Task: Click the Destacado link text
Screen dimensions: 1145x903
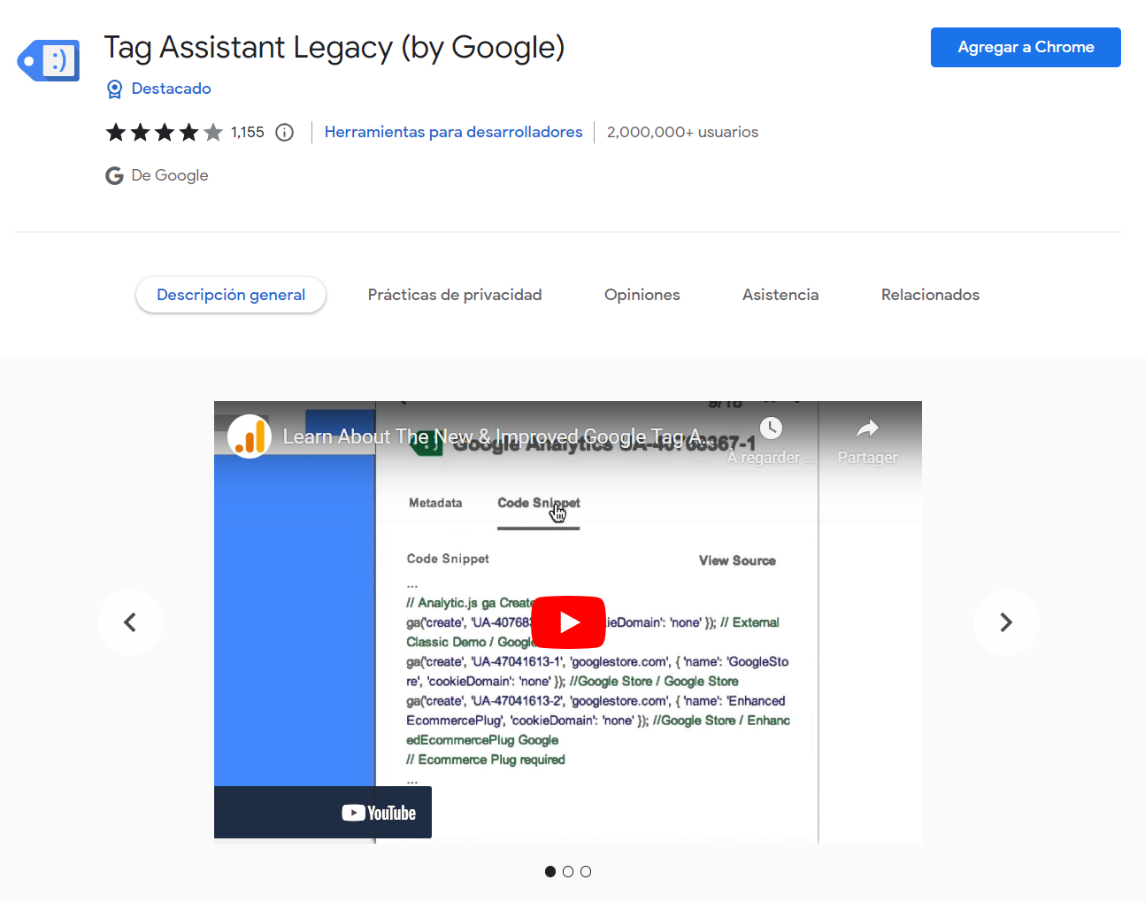Action: (x=171, y=89)
